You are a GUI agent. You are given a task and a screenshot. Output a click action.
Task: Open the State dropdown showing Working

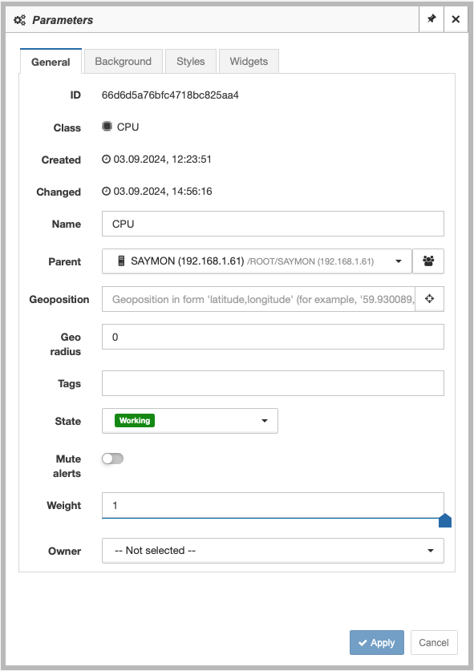tap(190, 421)
